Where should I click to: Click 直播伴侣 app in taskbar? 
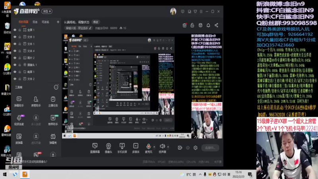coord(25,174)
